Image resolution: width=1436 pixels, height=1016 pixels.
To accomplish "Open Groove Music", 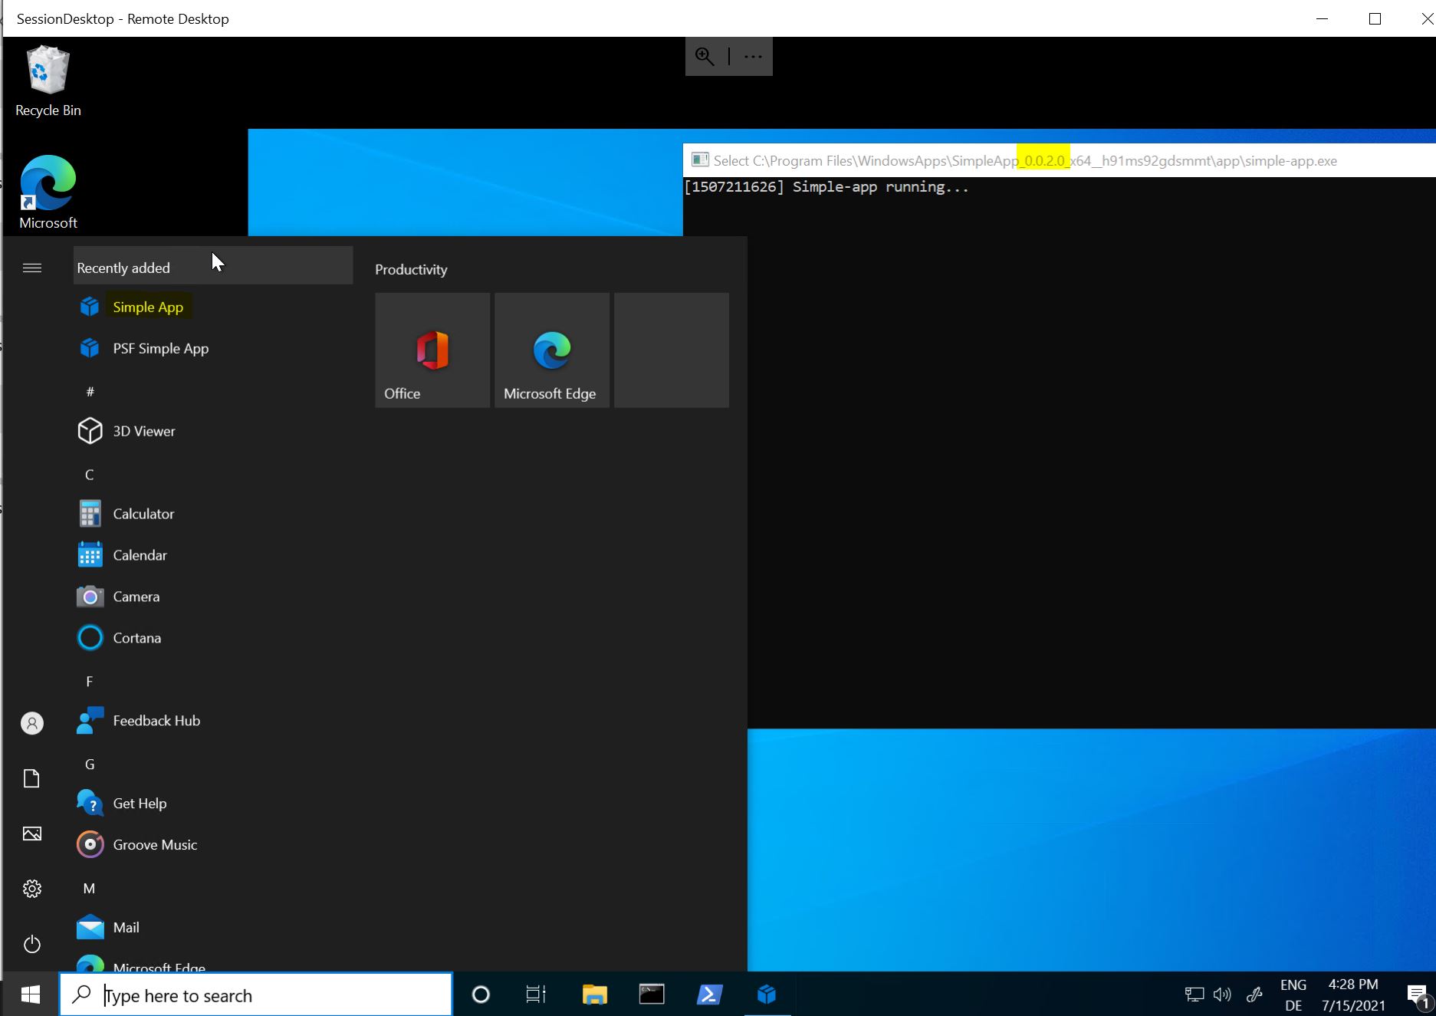I will 212,845.
